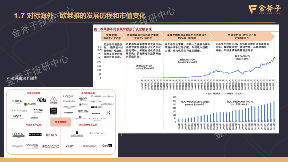Select the 专业美发产品部 section heading
The height and width of the screenshot is (162, 288).
[33, 125]
